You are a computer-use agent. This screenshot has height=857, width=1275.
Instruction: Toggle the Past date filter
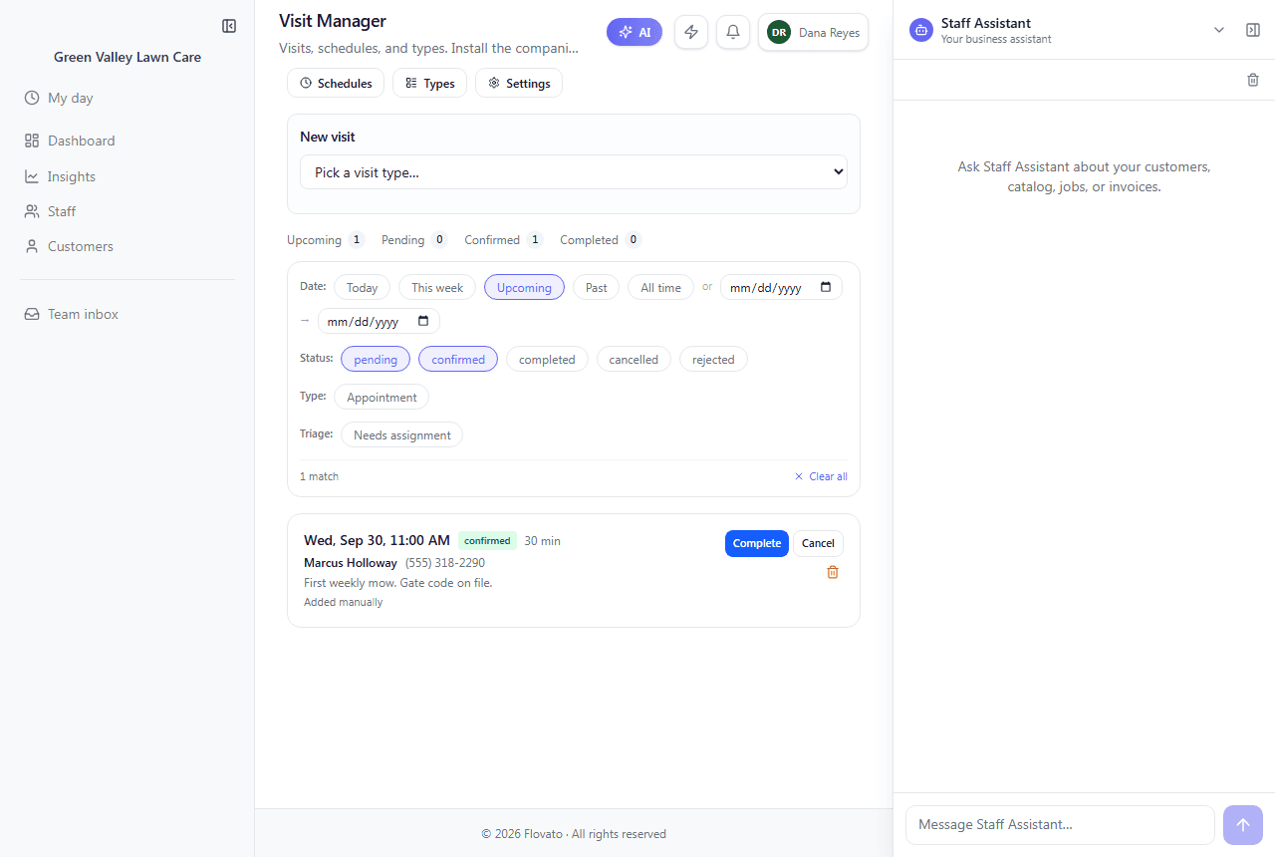pos(597,287)
